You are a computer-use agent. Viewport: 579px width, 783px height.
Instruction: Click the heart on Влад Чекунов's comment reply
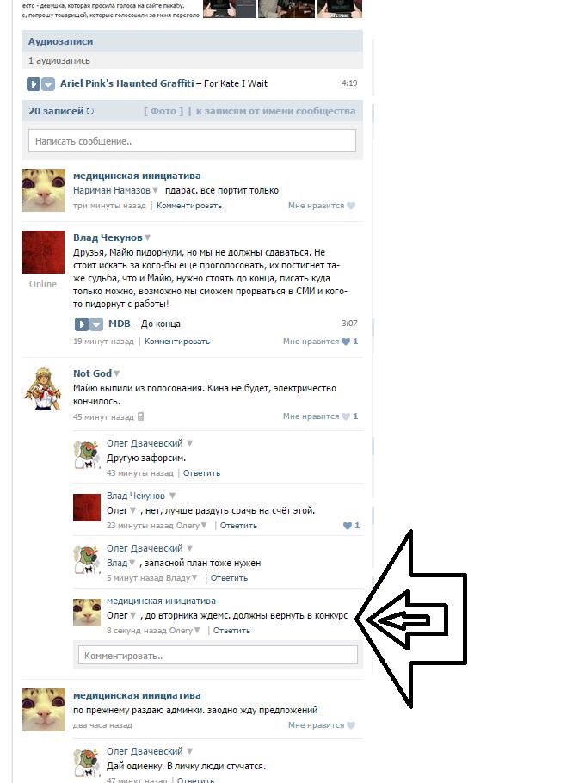coord(348,526)
